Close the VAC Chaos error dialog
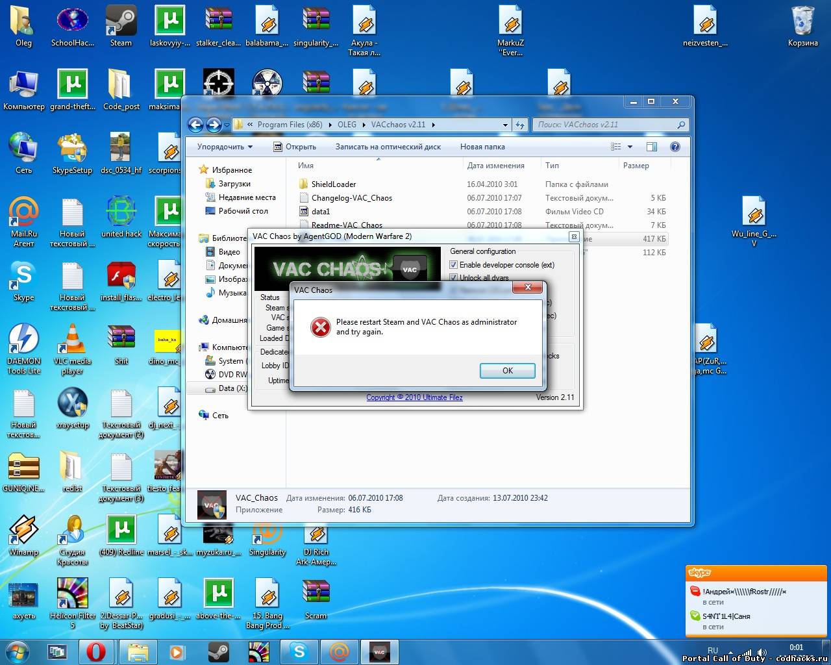This screenshot has width=831, height=665. point(528,287)
